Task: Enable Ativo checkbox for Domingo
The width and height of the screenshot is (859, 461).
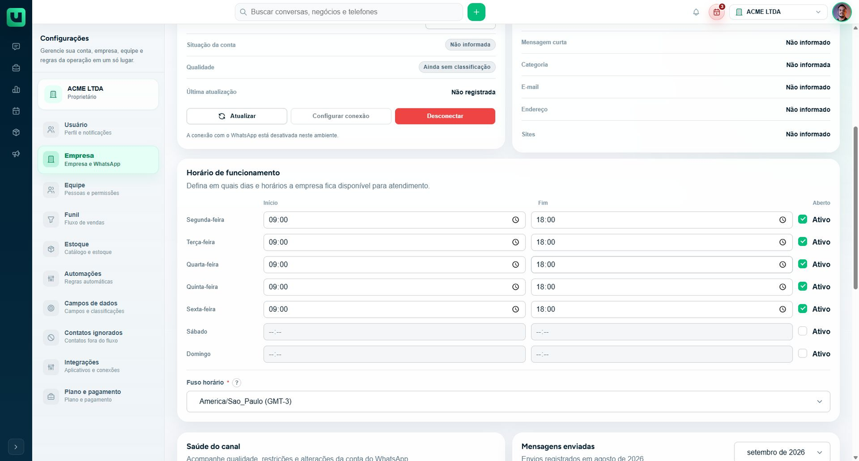Action: [803, 354]
